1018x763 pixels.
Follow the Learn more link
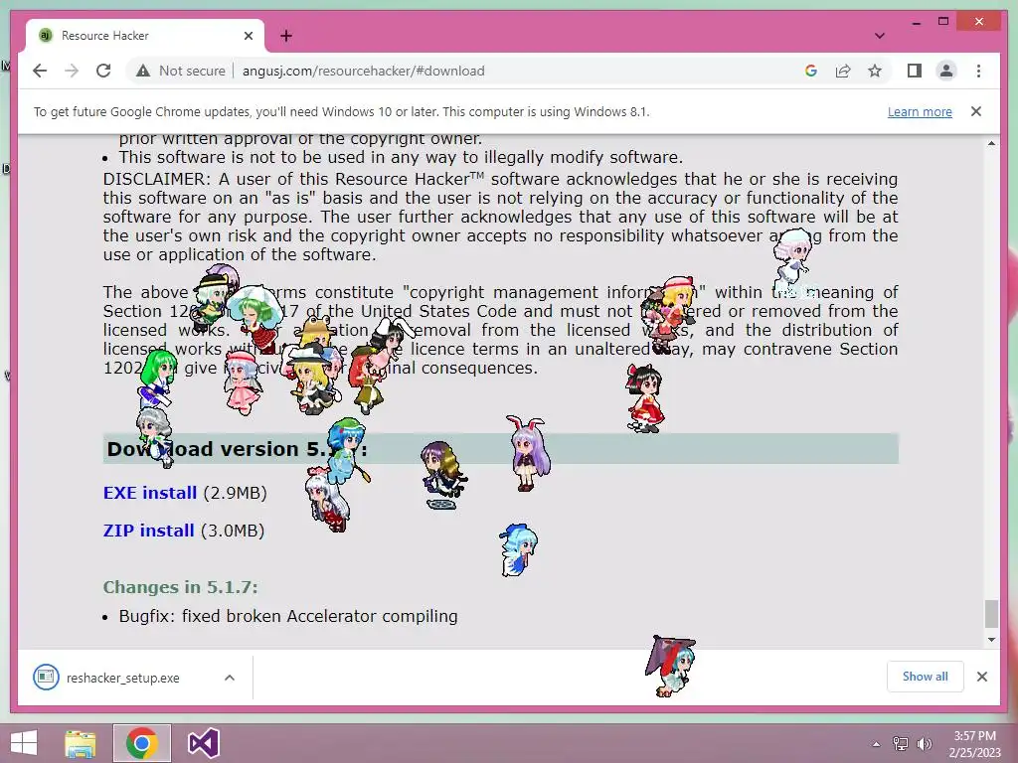[x=920, y=111]
